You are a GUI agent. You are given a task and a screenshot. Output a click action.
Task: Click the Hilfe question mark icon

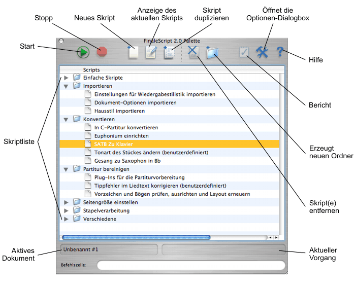pyautogui.click(x=280, y=52)
